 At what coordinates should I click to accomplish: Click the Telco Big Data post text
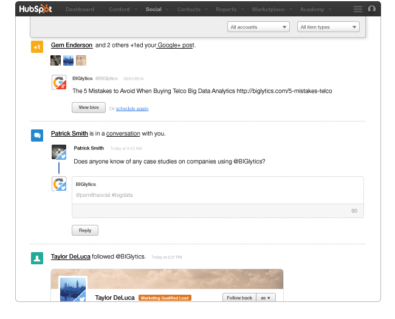click(x=202, y=91)
